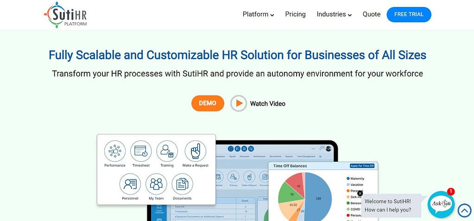Click the orange DEMO button
This screenshot has height=221, width=474.
[208, 103]
